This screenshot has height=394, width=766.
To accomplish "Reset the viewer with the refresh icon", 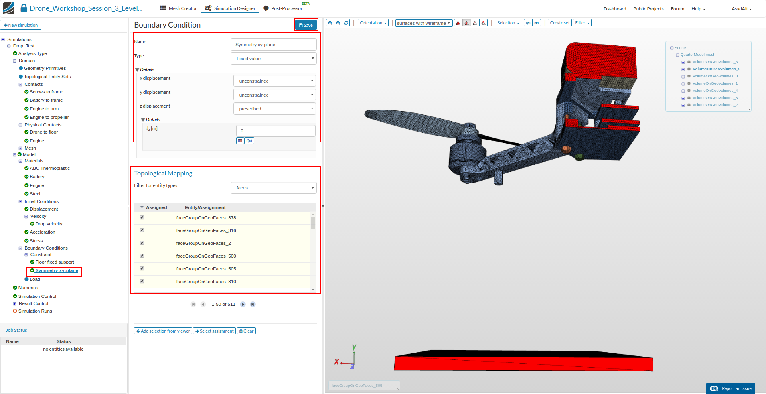I will [346, 23].
